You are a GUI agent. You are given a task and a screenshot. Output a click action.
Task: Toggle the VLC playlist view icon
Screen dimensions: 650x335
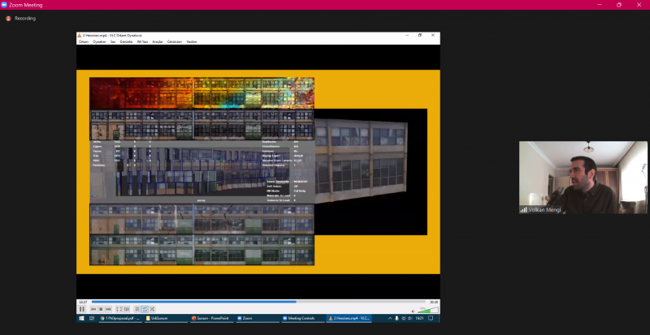click(x=136, y=309)
